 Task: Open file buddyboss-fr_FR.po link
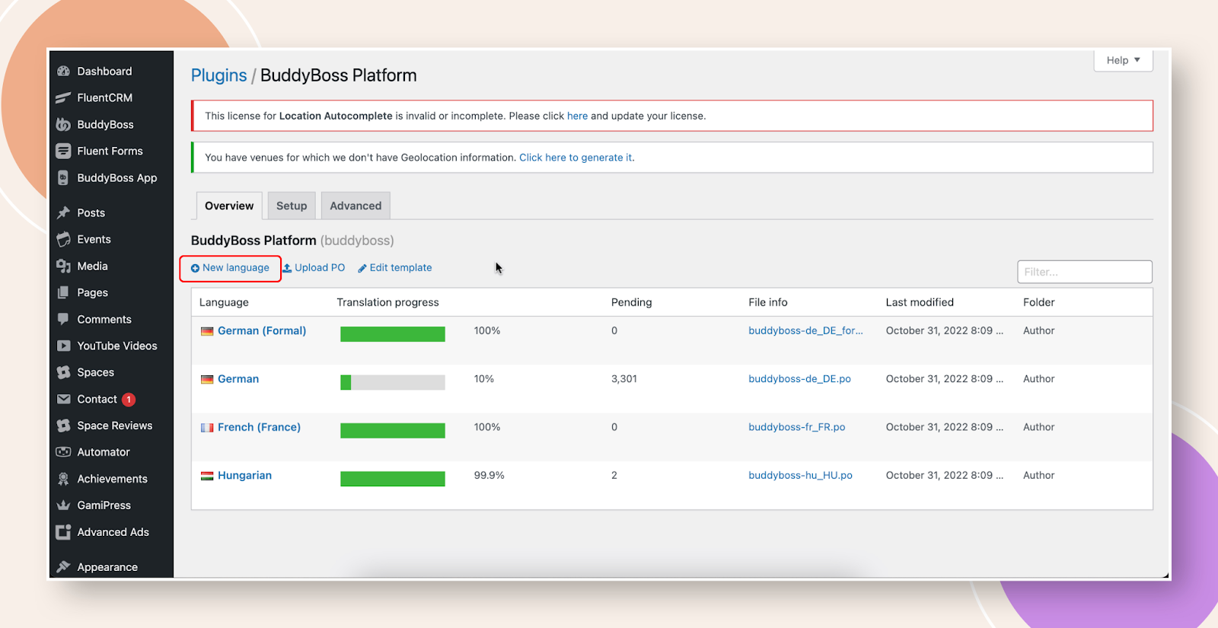tap(796, 428)
